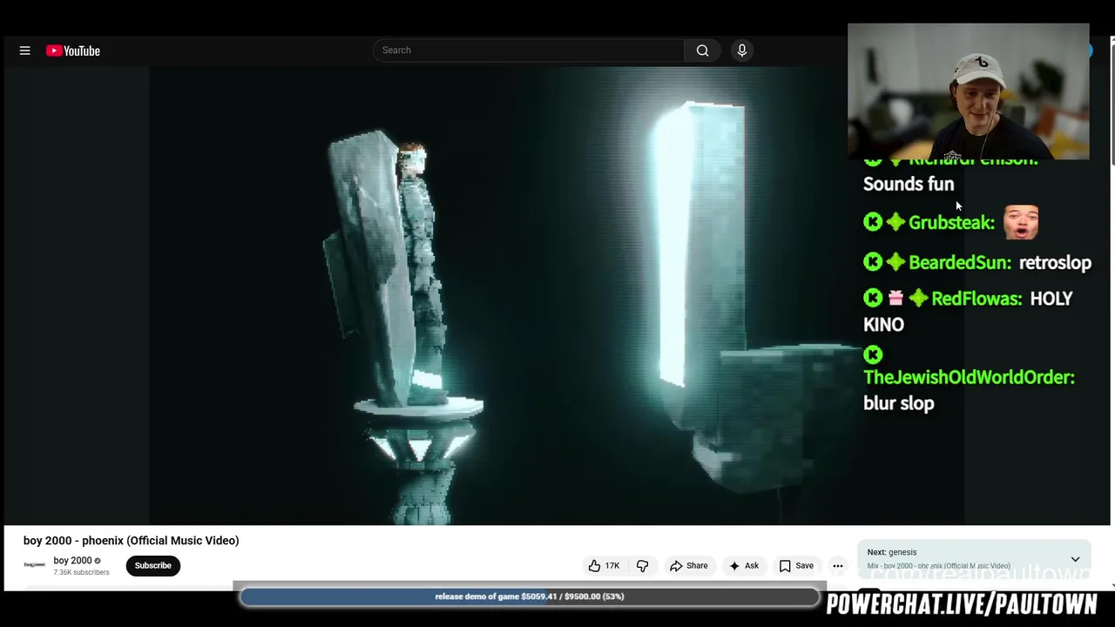Click the Mix - boy 2000 playlist subtitle

(938, 566)
